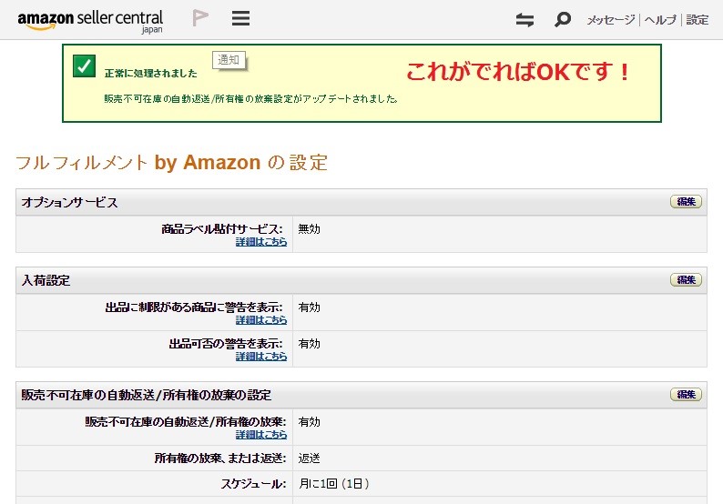Click 編集 for オプションサービス section
The width and height of the screenshot is (723, 504).
click(x=686, y=201)
